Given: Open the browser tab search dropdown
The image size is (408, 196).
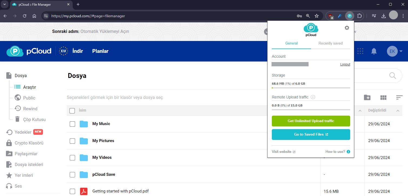Looking at the screenshot, I should 5,4.
